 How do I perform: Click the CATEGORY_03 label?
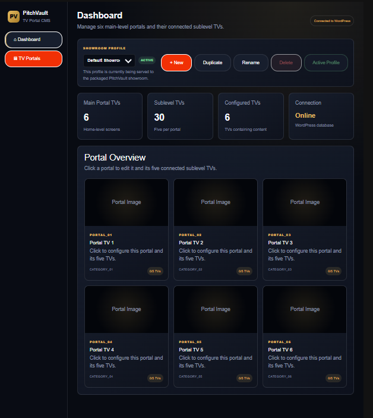[x=280, y=269]
